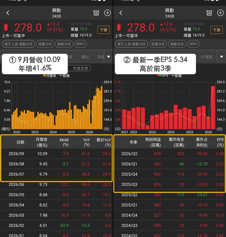Select the 2025/Q4 earnings row
The height and width of the screenshot is (237, 226).
tap(169, 174)
